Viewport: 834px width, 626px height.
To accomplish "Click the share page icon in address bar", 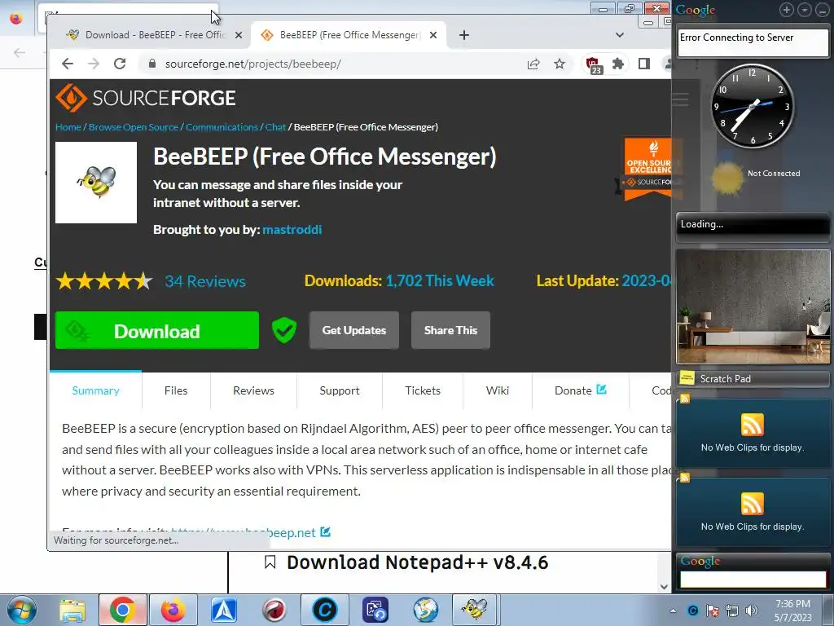I will [x=533, y=64].
